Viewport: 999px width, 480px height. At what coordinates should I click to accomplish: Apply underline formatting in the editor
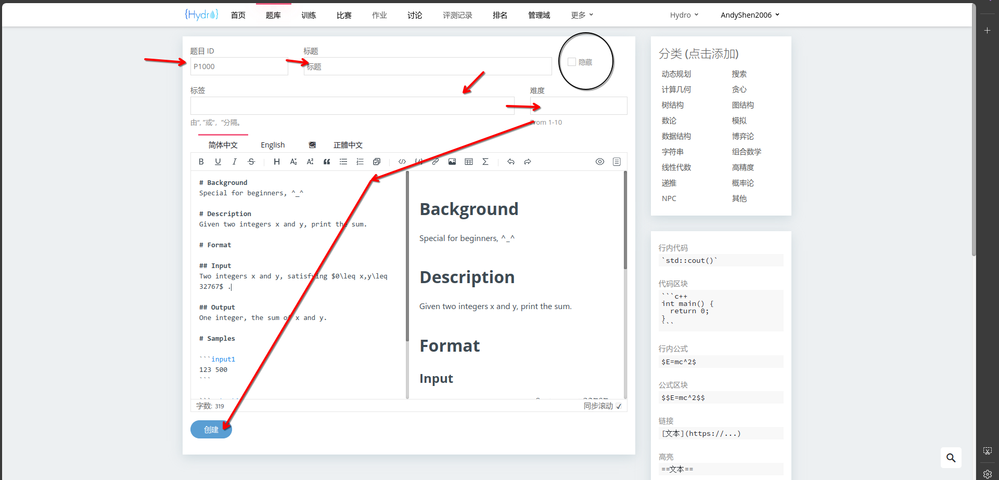click(218, 162)
